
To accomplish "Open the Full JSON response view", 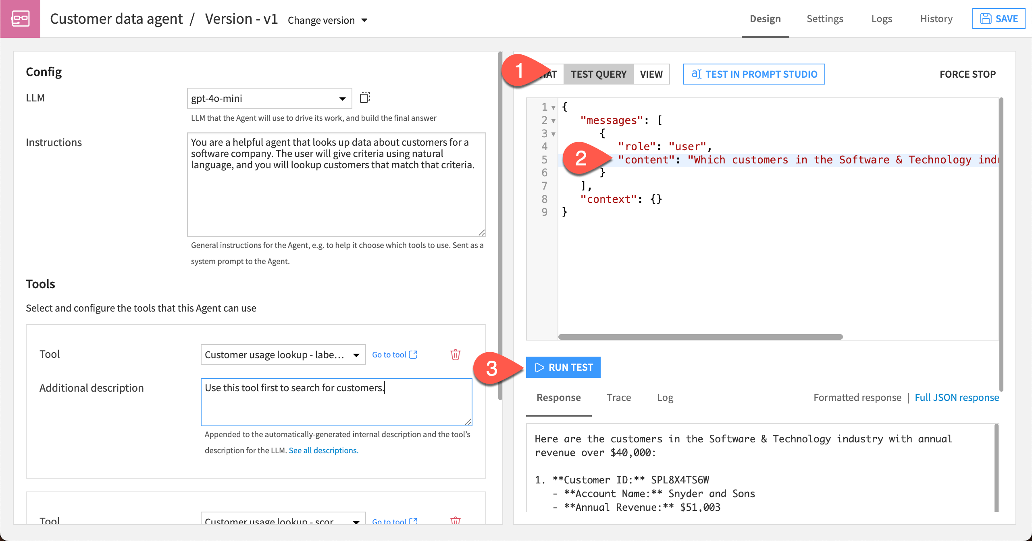I will click(x=956, y=397).
